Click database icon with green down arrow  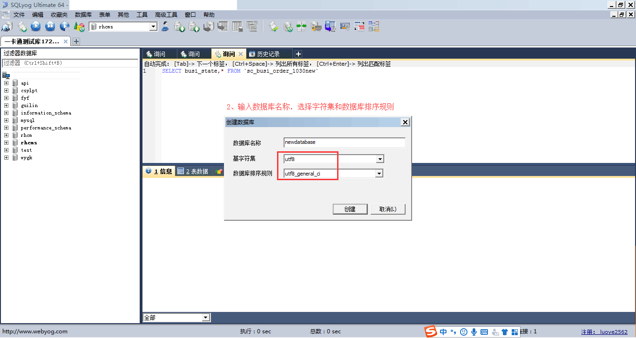[180, 27]
